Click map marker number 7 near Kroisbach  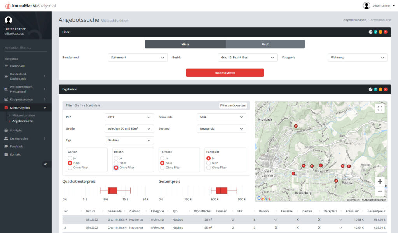coord(296,126)
